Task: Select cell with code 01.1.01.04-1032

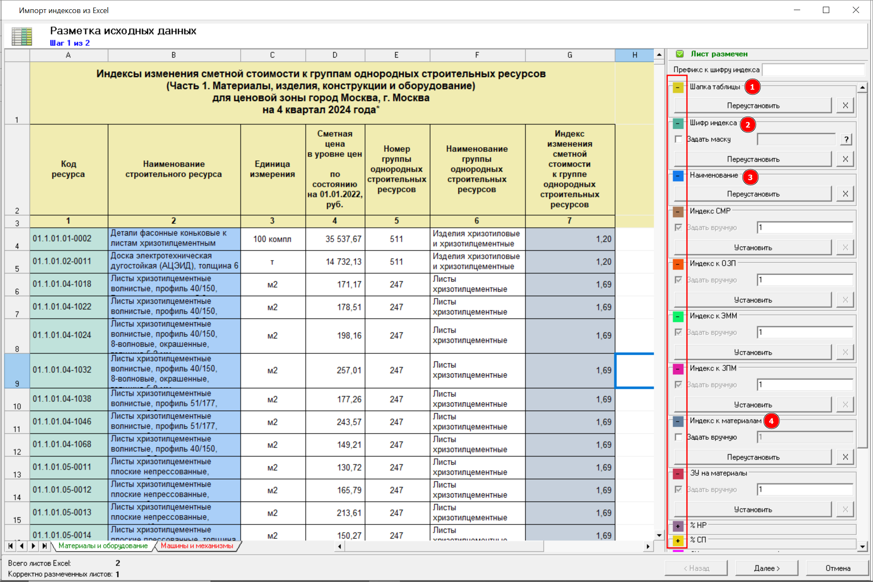Action: pos(69,370)
